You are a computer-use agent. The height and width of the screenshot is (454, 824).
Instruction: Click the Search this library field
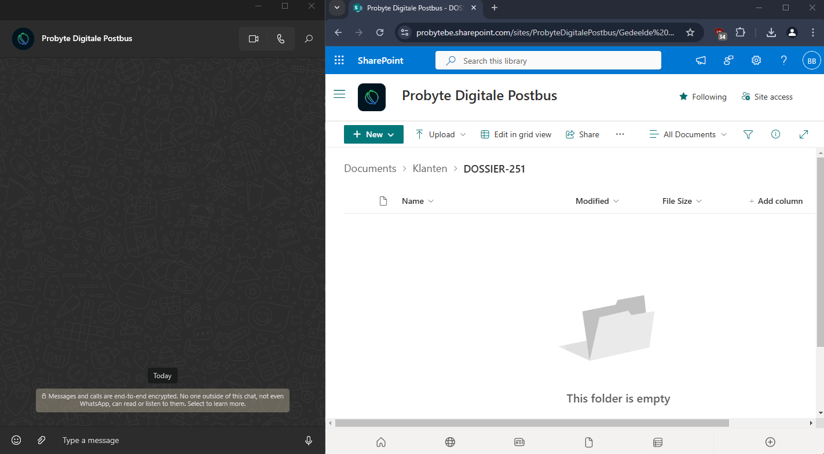tap(548, 61)
